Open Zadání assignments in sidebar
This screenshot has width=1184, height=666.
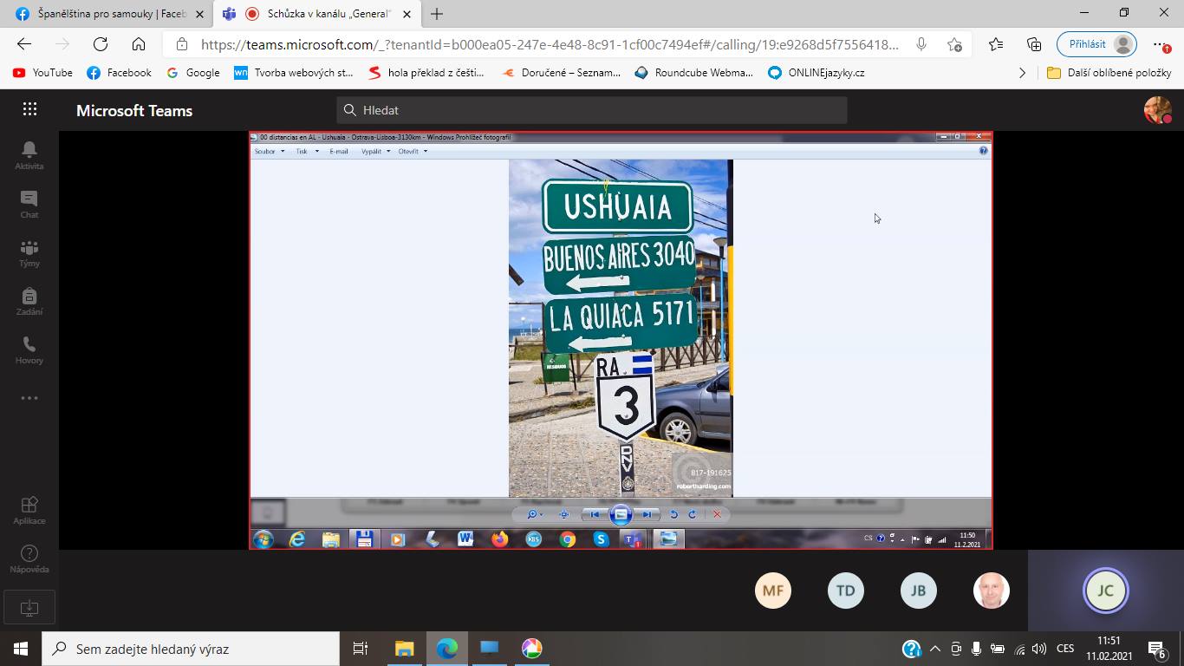[29, 302]
